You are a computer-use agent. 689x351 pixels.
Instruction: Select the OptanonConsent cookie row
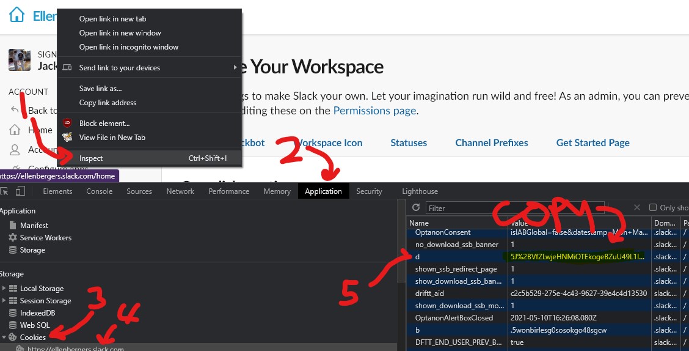[x=547, y=232]
